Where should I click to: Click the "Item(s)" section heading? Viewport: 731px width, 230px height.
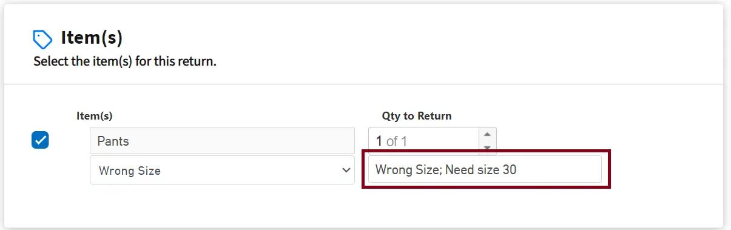92,38
